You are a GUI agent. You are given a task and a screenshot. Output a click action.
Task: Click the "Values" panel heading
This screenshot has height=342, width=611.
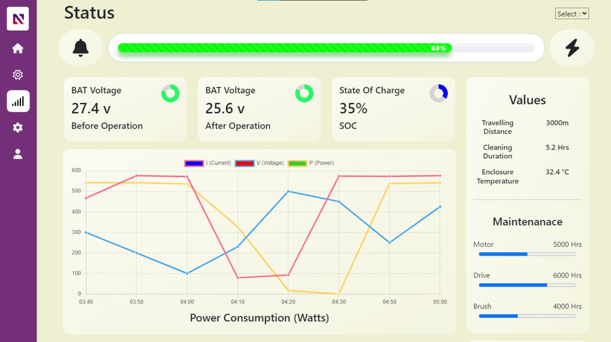click(527, 100)
